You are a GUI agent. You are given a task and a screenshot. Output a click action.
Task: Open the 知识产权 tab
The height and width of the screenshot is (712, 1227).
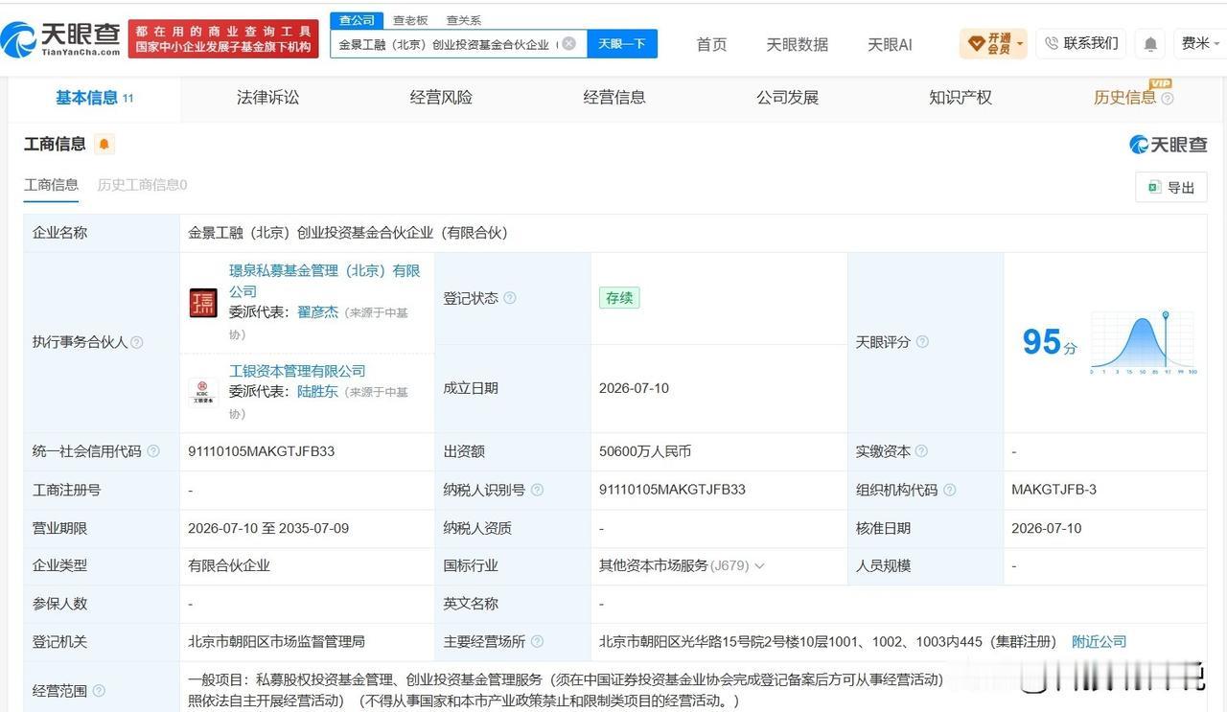coord(961,98)
